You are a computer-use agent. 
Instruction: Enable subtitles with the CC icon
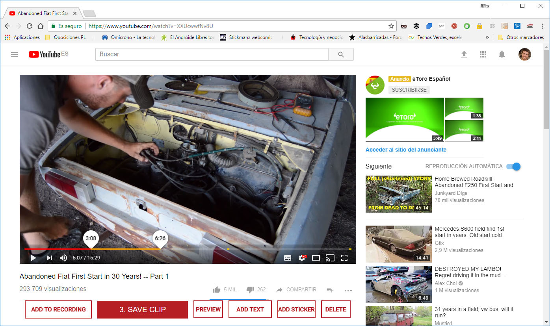pyautogui.click(x=288, y=257)
